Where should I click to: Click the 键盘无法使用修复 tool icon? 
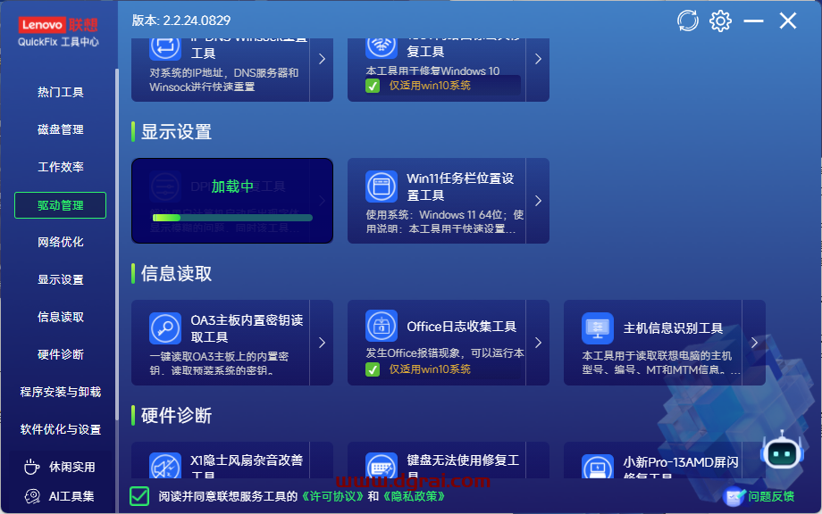pos(382,465)
